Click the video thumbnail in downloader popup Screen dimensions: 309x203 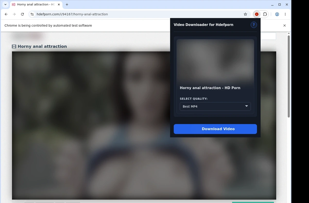coord(215,61)
